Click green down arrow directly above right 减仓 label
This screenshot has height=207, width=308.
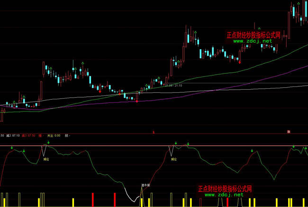click(x=175, y=143)
